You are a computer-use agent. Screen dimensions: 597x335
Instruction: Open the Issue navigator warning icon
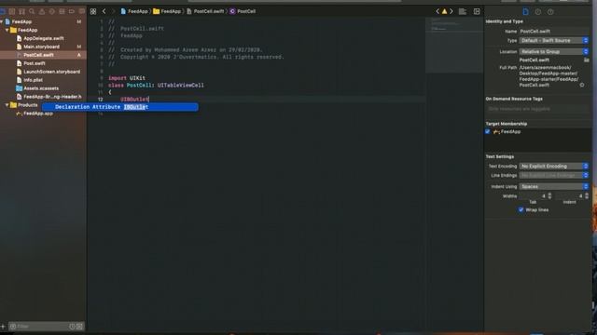tap(42, 12)
